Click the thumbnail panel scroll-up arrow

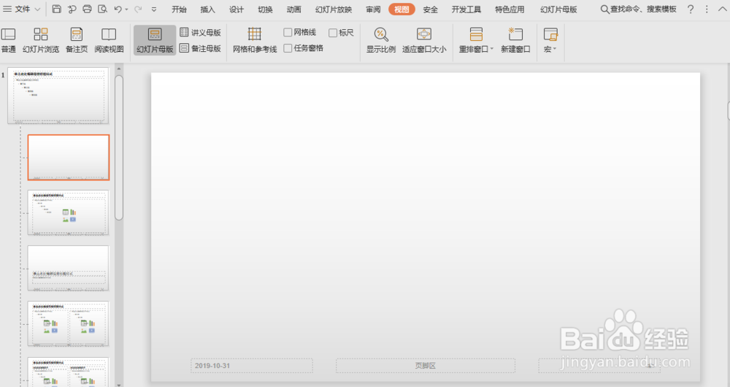coord(119,69)
